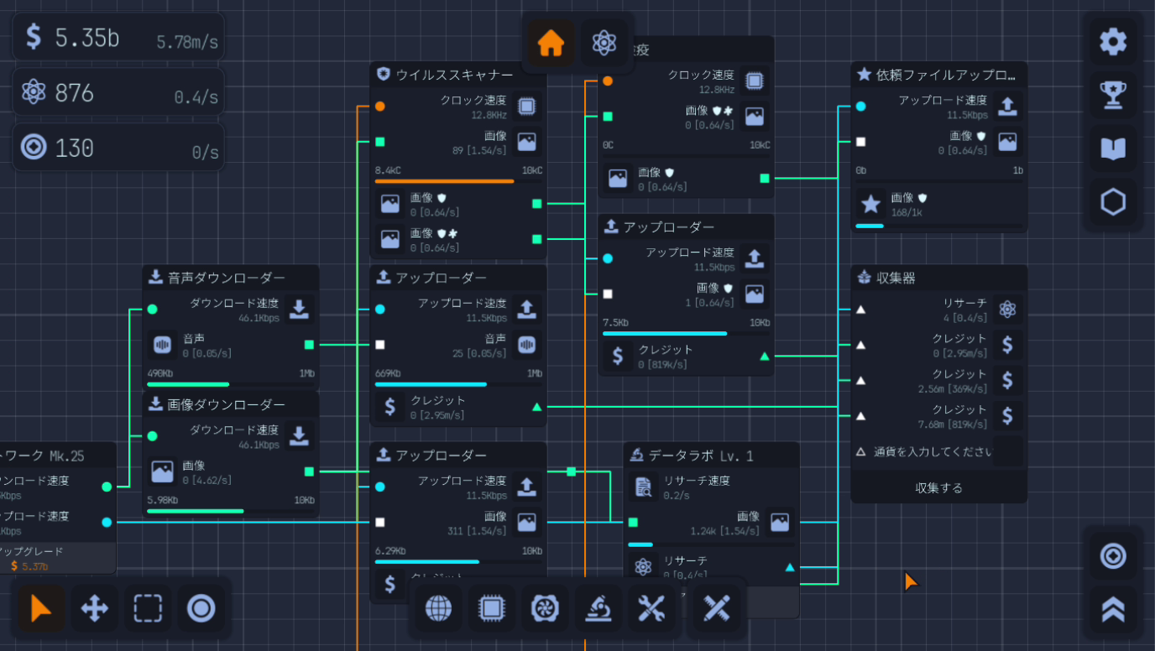Switch to the atom tab beside home
Viewport: 1155px width, 651px height.
[603, 41]
